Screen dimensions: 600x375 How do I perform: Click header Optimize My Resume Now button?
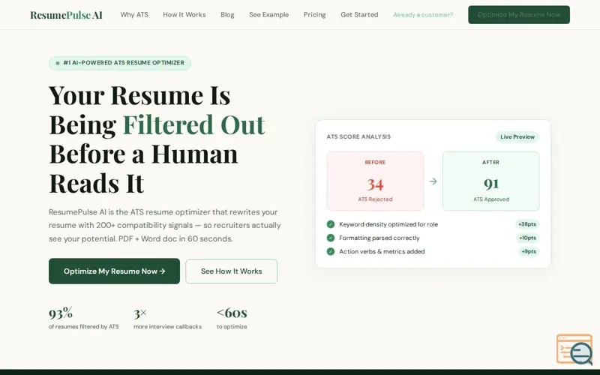click(519, 14)
